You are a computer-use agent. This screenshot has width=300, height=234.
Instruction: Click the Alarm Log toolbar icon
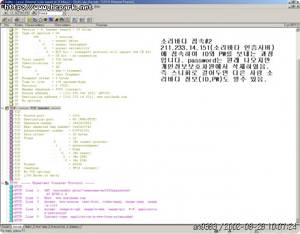tap(67, 19)
